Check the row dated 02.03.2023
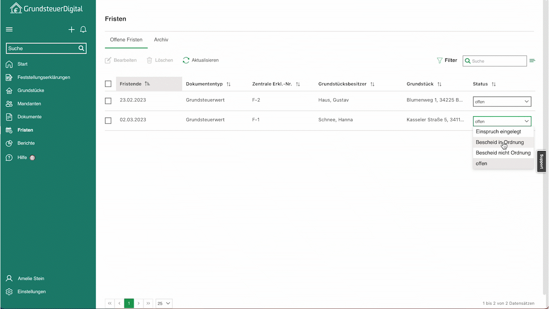Screen dimensions: 549x309 point(108,121)
